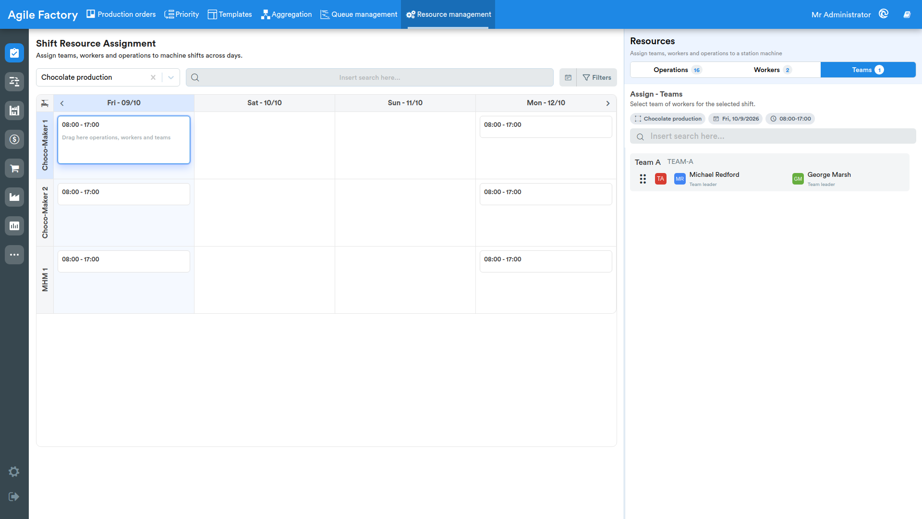Select Choco-Maker 1 Monday 08:00 - 17:00 shift

546,127
